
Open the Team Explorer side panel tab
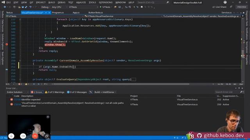3,58
